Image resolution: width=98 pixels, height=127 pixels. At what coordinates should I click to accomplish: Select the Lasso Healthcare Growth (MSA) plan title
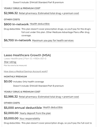point(27,55)
